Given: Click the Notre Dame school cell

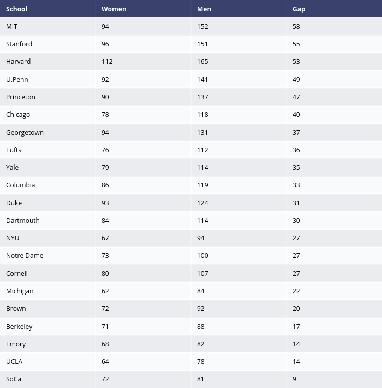Looking at the screenshot, I should coord(25,256).
